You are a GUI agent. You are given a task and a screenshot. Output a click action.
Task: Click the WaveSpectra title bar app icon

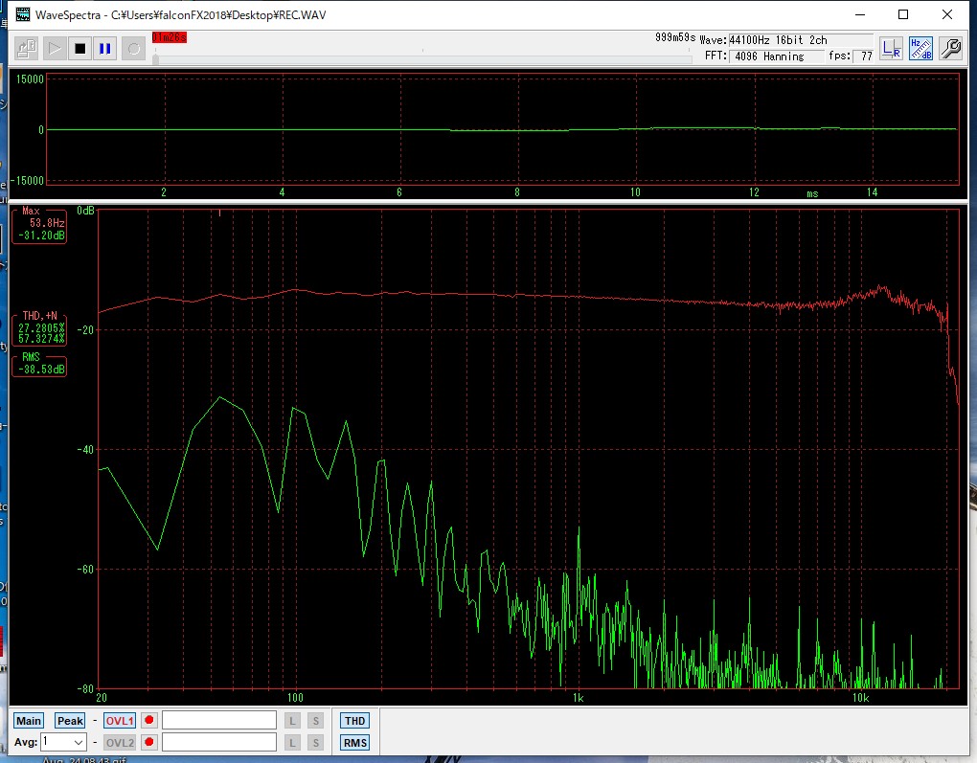click(x=22, y=14)
